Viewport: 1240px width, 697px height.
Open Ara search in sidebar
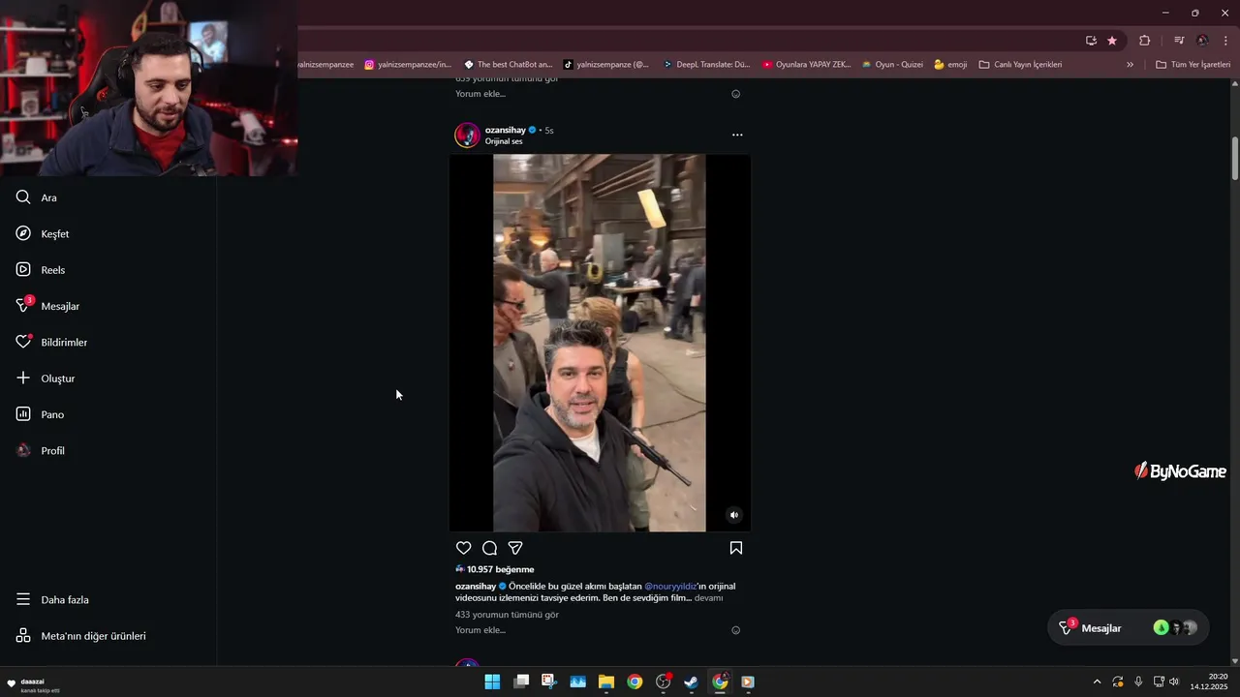point(37,197)
